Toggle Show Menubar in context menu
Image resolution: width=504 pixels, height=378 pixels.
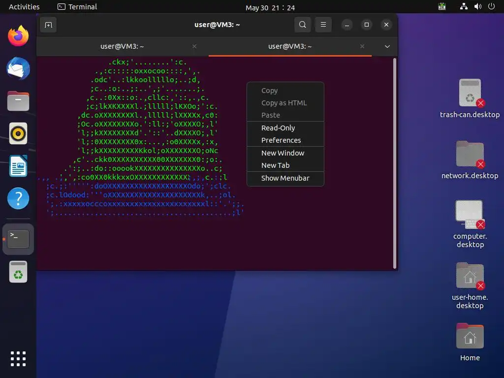(285, 178)
